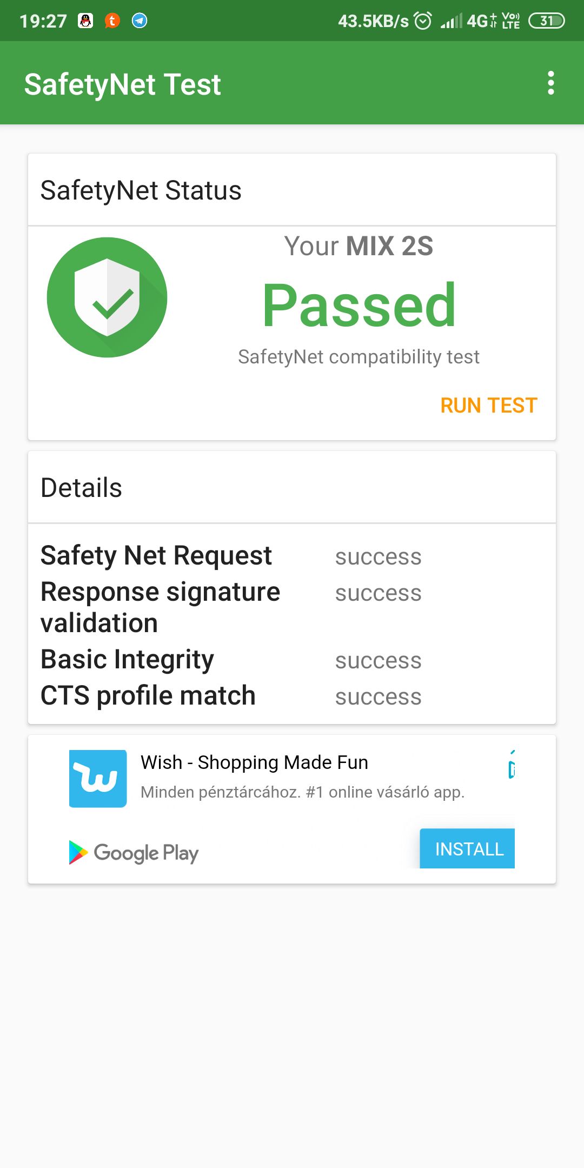Open the three-dot overflow menu

pyautogui.click(x=550, y=83)
